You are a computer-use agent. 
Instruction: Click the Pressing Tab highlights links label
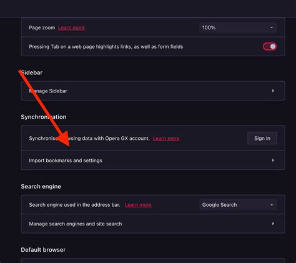106,47
